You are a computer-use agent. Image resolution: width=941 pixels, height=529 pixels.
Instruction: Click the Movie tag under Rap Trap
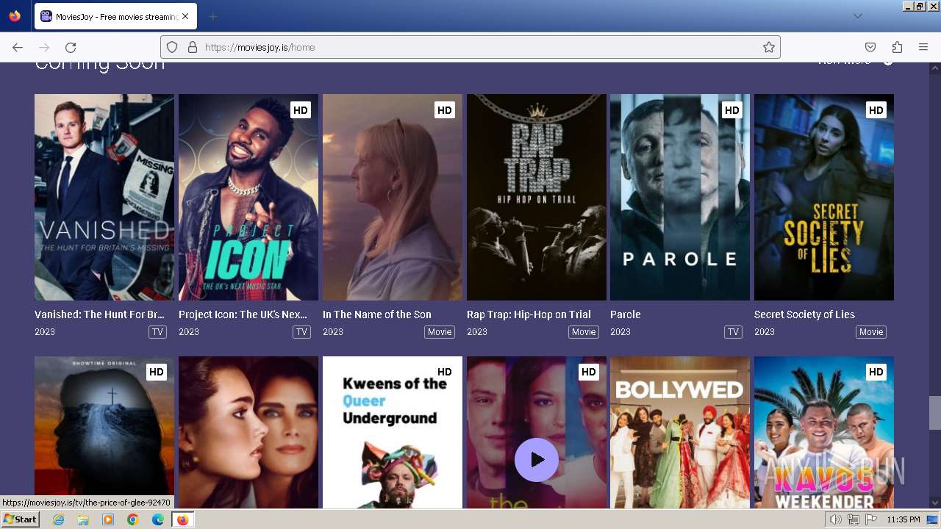(x=584, y=332)
